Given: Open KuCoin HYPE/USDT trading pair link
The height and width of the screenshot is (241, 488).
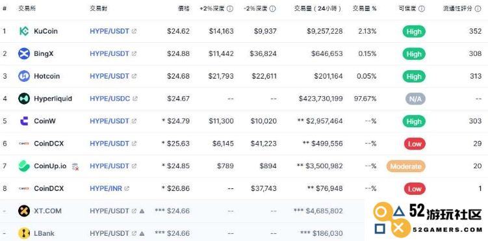Looking at the screenshot, I should [110, 31].
